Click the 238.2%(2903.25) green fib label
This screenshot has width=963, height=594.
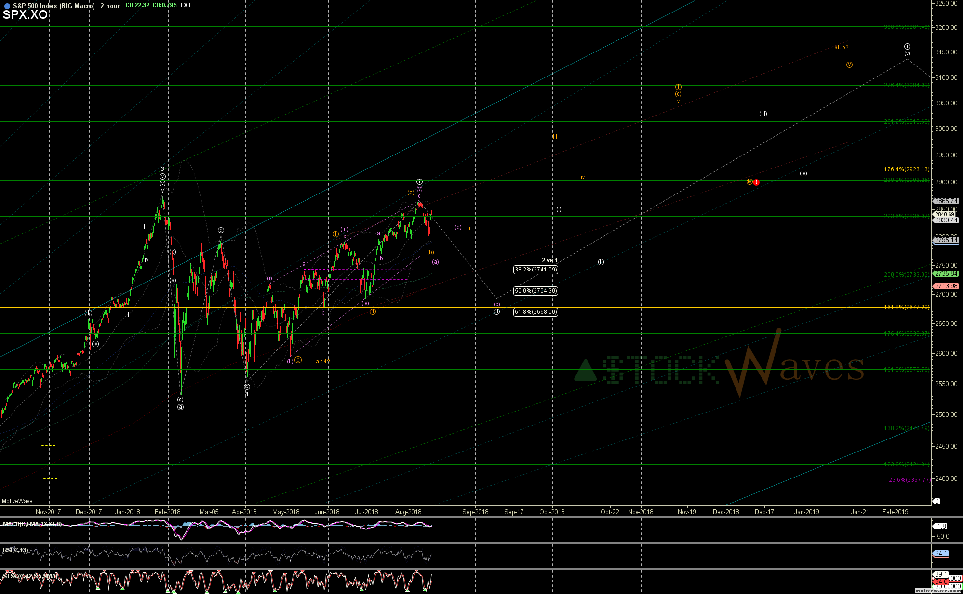coord(907,180)
